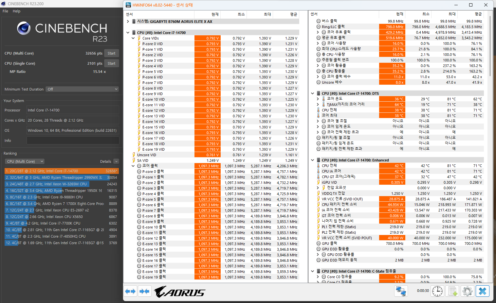The image size is (496, 303).
Task: Click the lightning icon beside VDDQ TX 전압
Action: 319,194
